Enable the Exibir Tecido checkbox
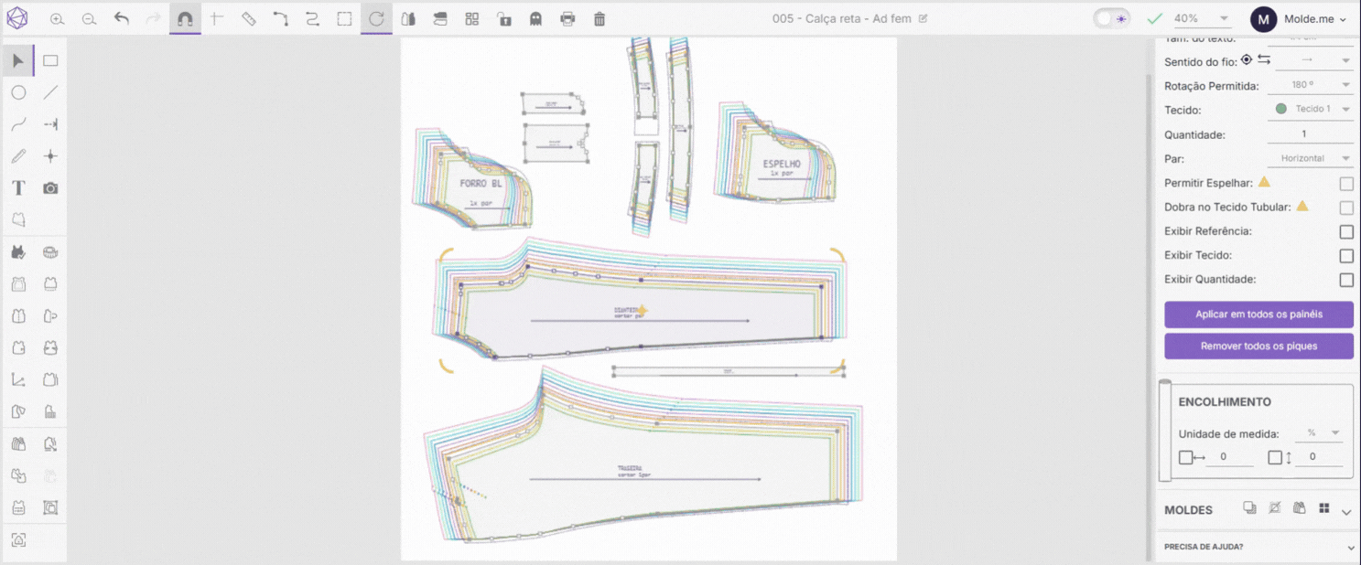This screenshot has width=1361, height=565. tap(1346, 256)
